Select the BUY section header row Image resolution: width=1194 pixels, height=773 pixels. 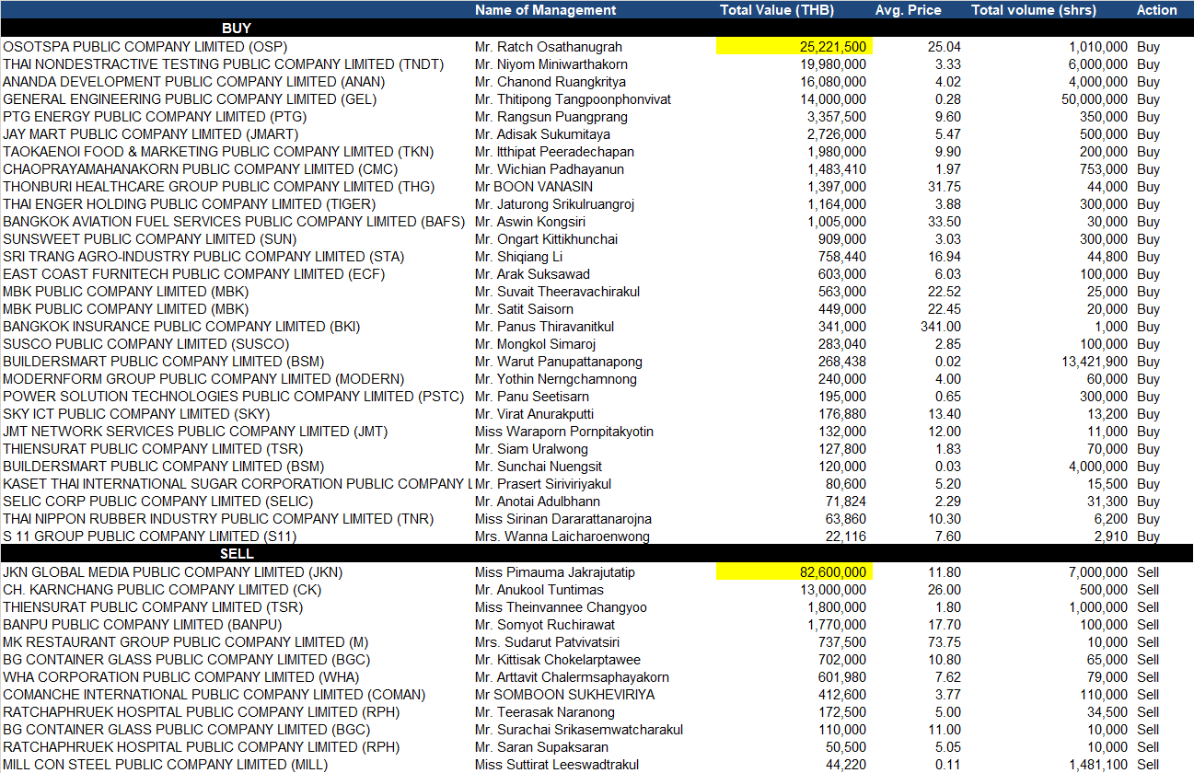point(597,29)
